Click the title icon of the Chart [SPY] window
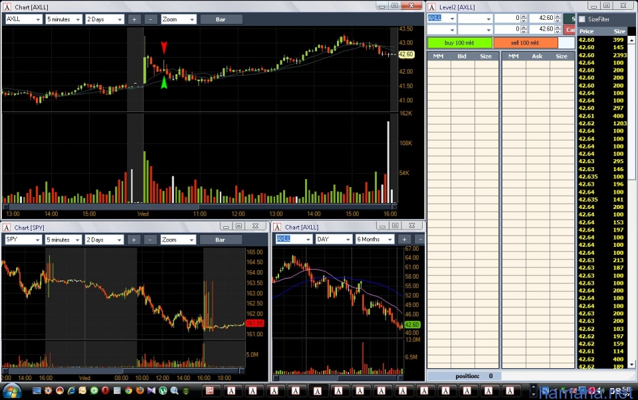Screen dimensions: 638x400 (7, 228)
